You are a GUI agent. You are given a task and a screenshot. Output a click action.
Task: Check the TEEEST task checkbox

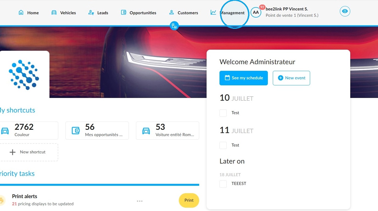pos(223,184)
